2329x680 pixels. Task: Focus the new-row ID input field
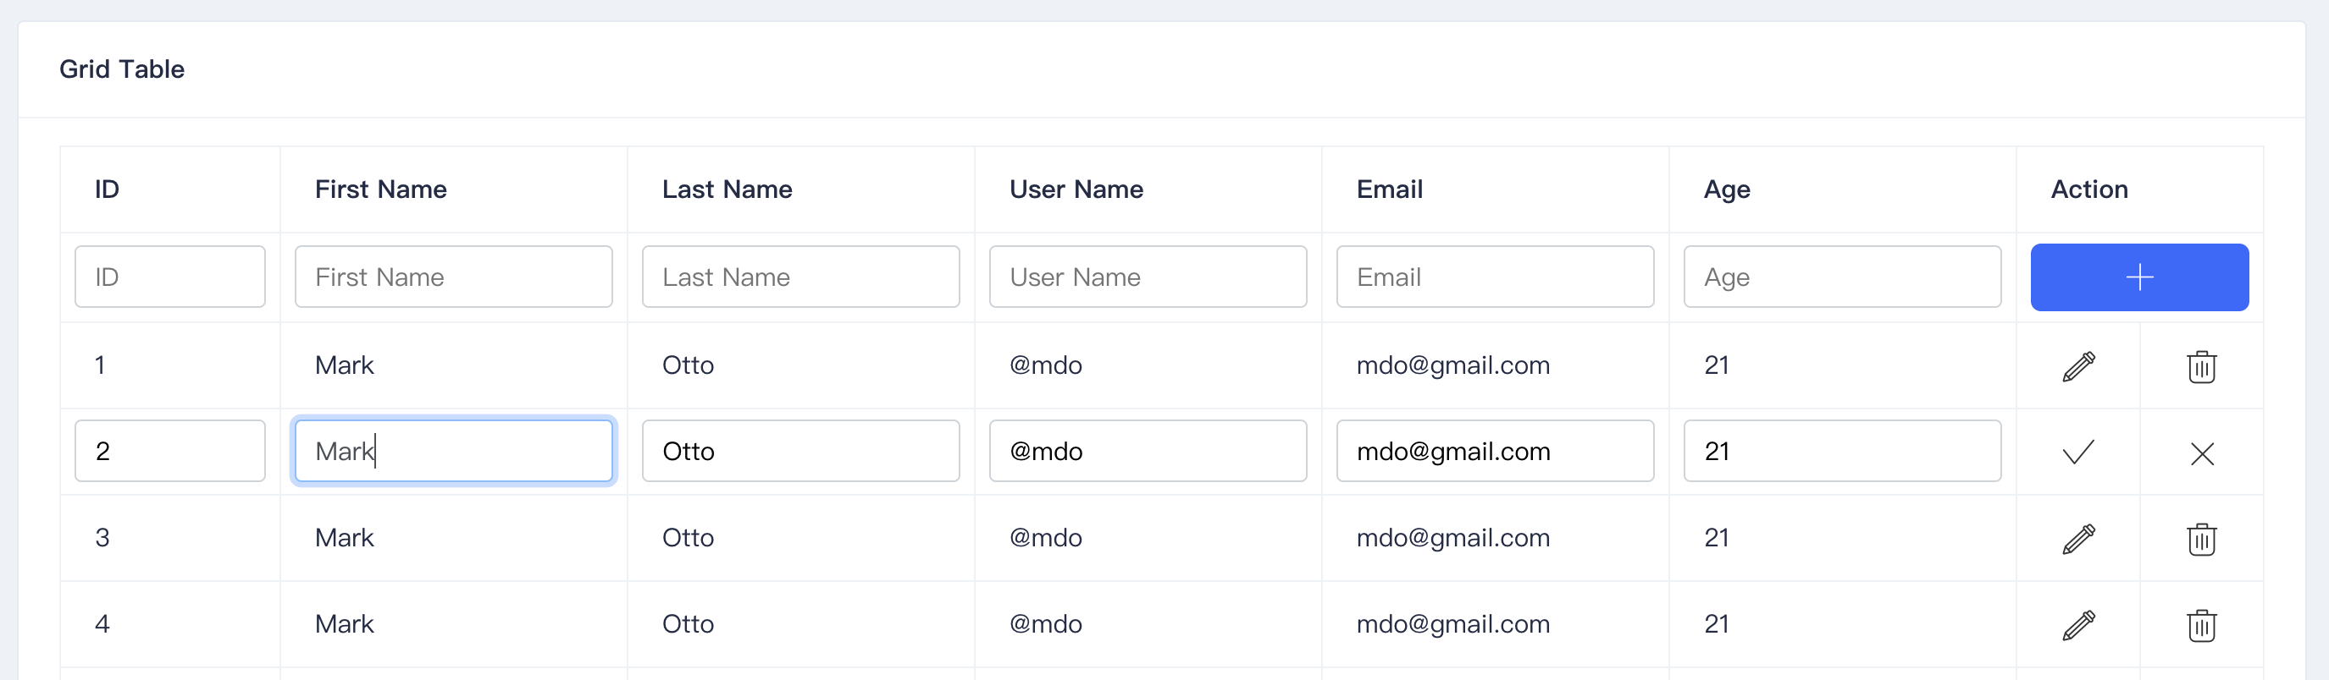[x=170, y=277]
